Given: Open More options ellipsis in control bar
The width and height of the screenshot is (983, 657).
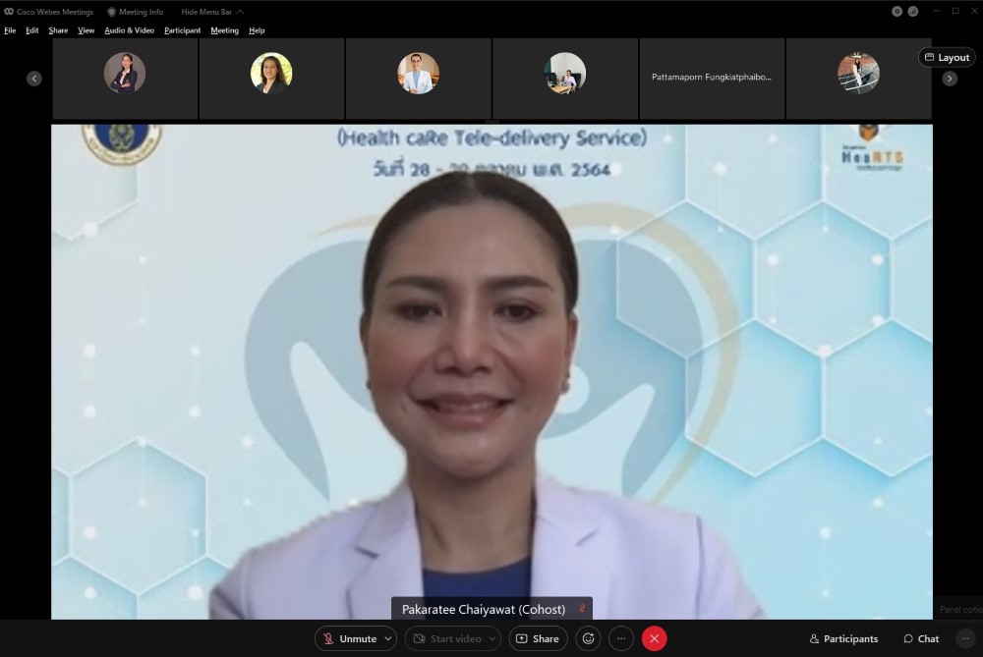Looking at the screenshot, I should click(x=621, y=638).
